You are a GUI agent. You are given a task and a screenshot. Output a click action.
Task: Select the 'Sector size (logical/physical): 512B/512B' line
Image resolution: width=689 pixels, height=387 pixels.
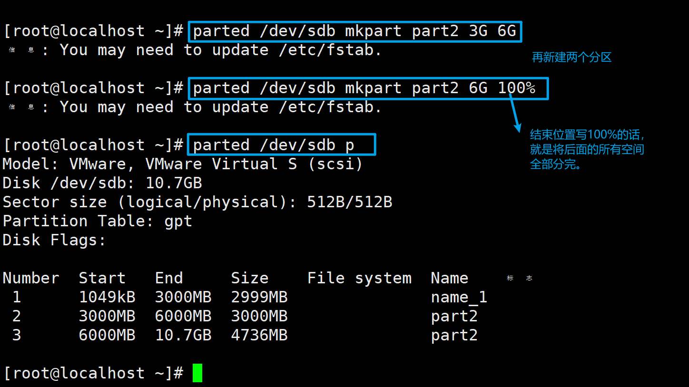coord(197,203)
